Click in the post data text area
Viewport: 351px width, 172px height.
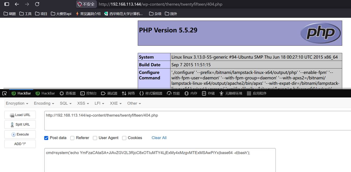(x=160, y=160)
